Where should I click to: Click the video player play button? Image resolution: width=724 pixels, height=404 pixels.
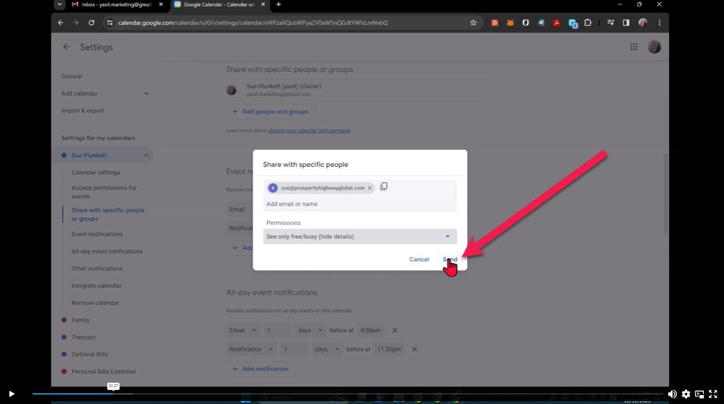[x=11, y=394]
